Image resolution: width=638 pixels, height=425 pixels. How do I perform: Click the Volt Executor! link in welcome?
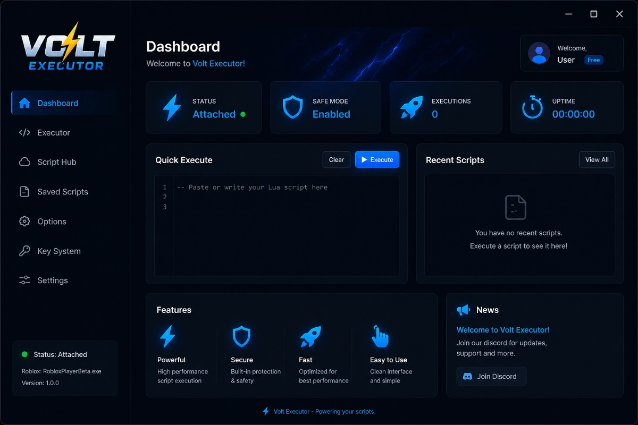pos(219,63)
